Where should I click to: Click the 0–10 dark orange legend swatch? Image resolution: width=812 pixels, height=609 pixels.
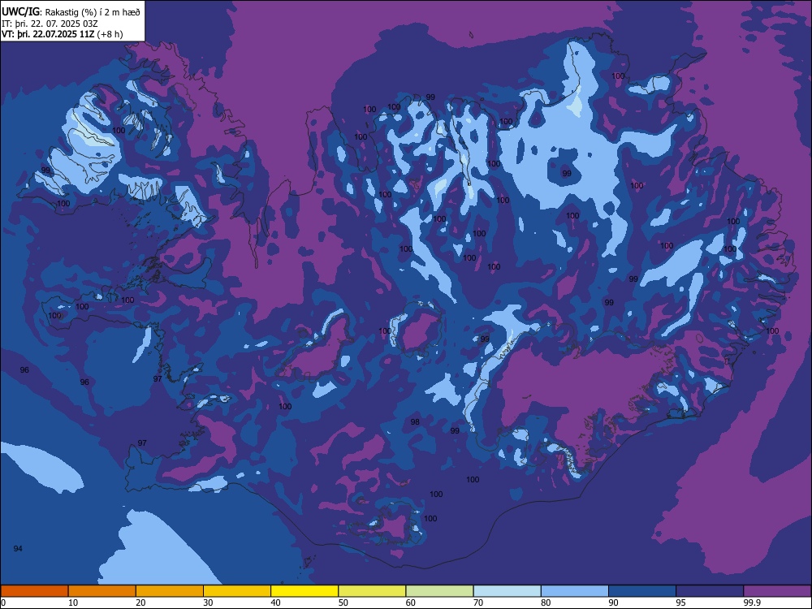pos(34,591)
